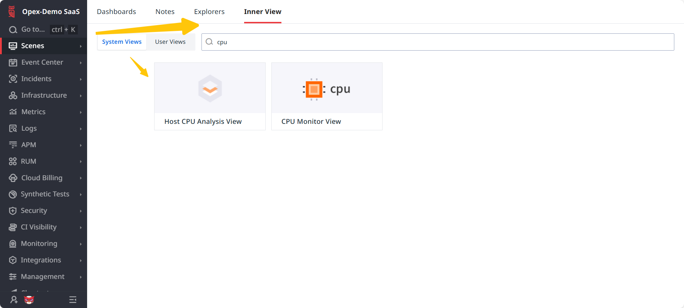
Task: Open the Dashboards tab
Action: (117, 12)
